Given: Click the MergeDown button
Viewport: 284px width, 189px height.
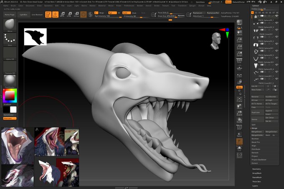Looking at the screenshot, I should click(257, 131).
